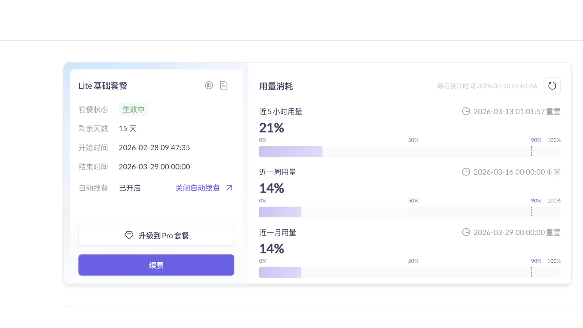Viewport: 583px width, 328px height.
Task: Click the 近一周用量 progress bar
Action: (410, 212)
